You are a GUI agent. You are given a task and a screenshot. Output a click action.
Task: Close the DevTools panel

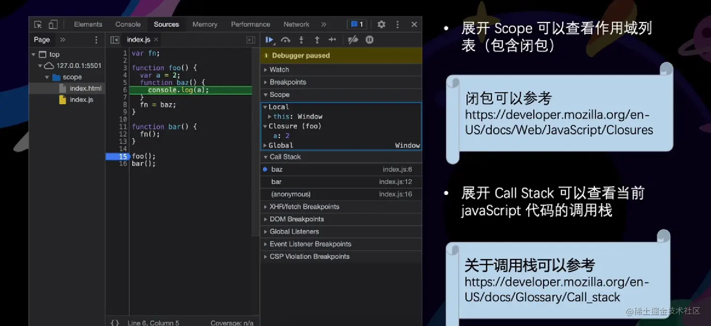coord(414,24)
